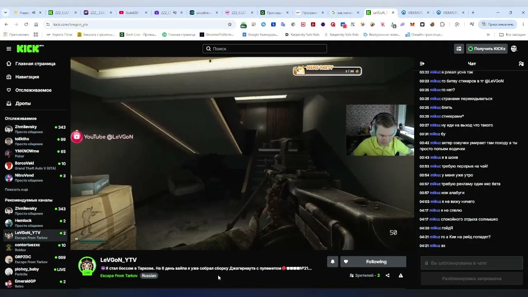Open the GRPZDC recommended channel
Viewport: 528px width, 297px height.
click(x=35, y=259)
